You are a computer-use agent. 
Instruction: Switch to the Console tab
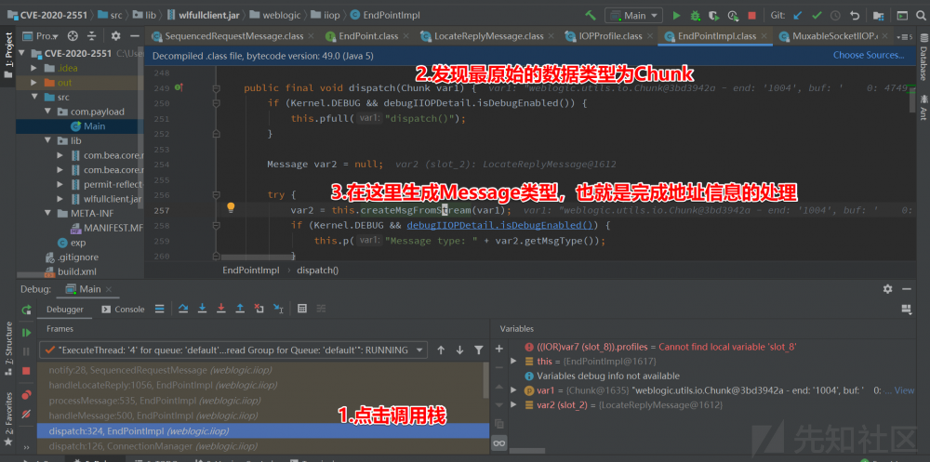[124, 309]
